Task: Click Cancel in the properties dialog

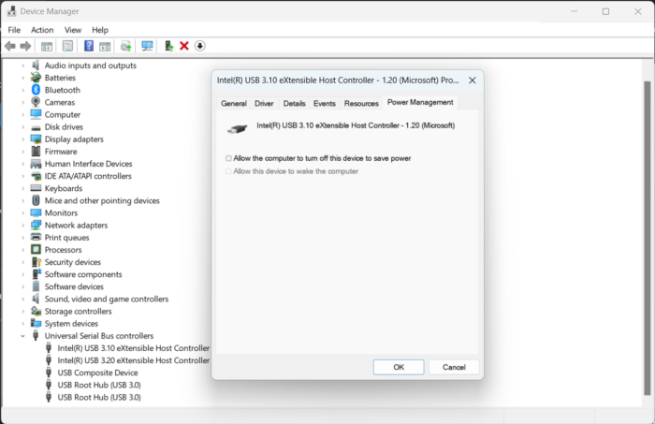Action: [x=454, y=367]
